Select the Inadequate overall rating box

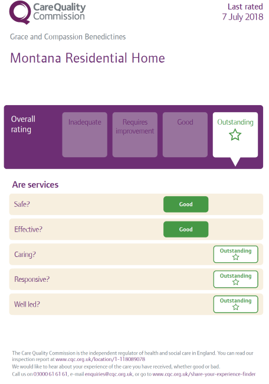[x=84, y=135]
